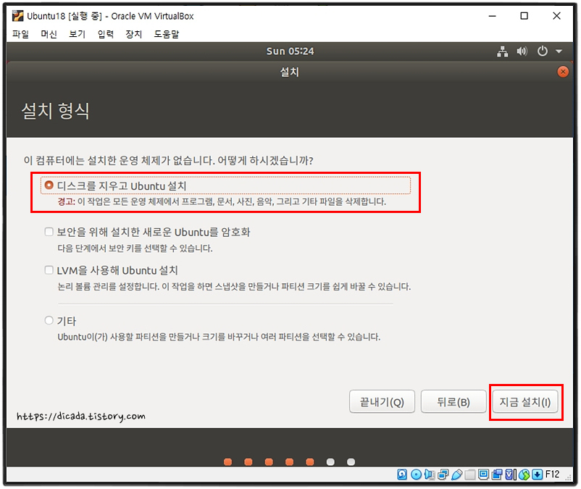
Task: Open the 머신 menu
Action: pyautogui.click(x=49, y=34)
